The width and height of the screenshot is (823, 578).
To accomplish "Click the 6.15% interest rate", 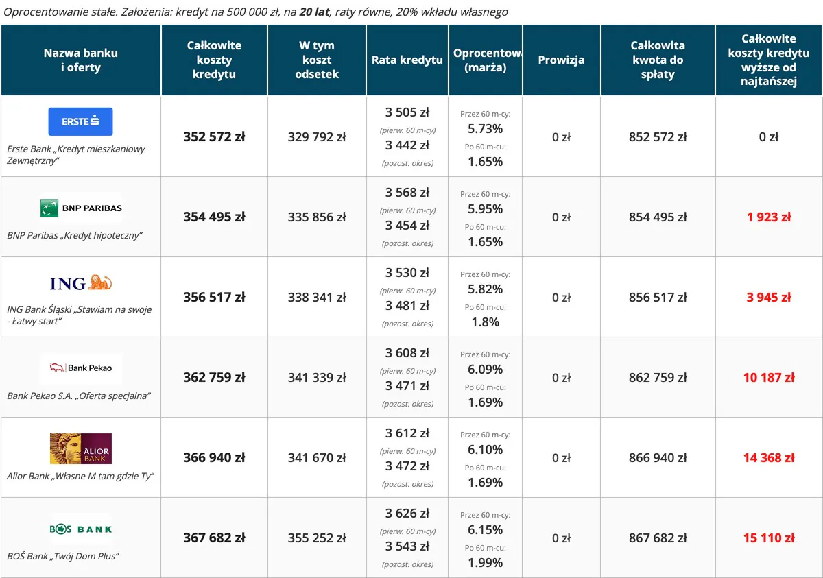I will pos(486,529).
